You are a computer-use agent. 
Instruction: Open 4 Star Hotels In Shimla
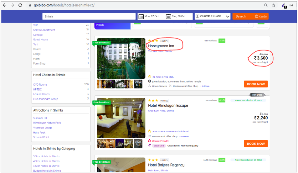click(46, 161)
